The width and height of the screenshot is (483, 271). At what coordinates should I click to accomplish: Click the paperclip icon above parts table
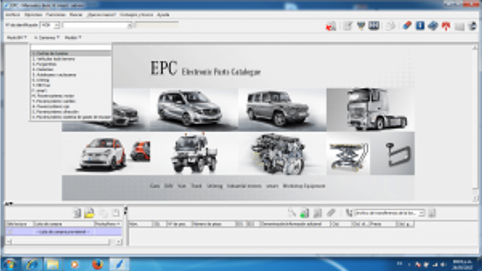[x=331, y=213]
